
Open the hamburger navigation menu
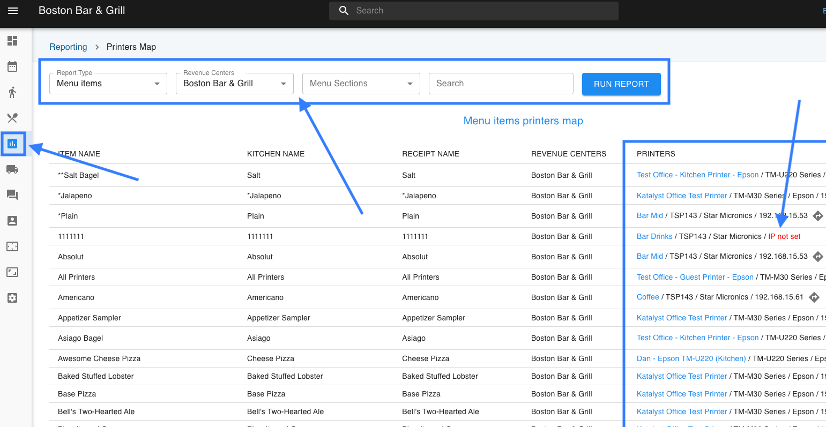13,11
